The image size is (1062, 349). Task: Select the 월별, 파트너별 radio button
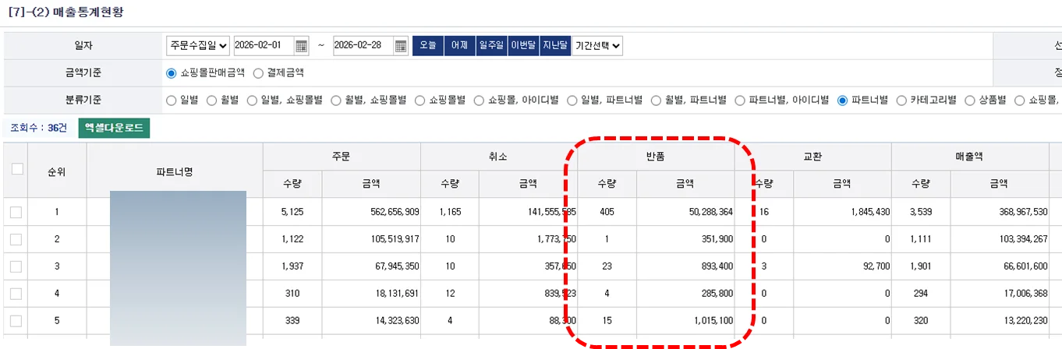tap(657, 100)
